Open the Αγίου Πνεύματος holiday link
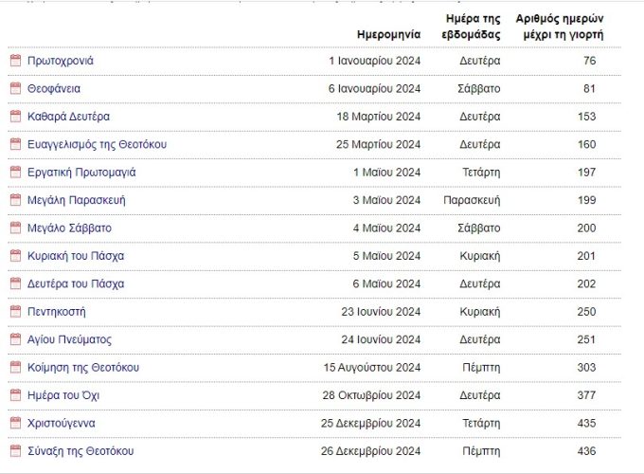Image resolution: width=644 pixels, height=474 pixels. (x=69, y=339)
